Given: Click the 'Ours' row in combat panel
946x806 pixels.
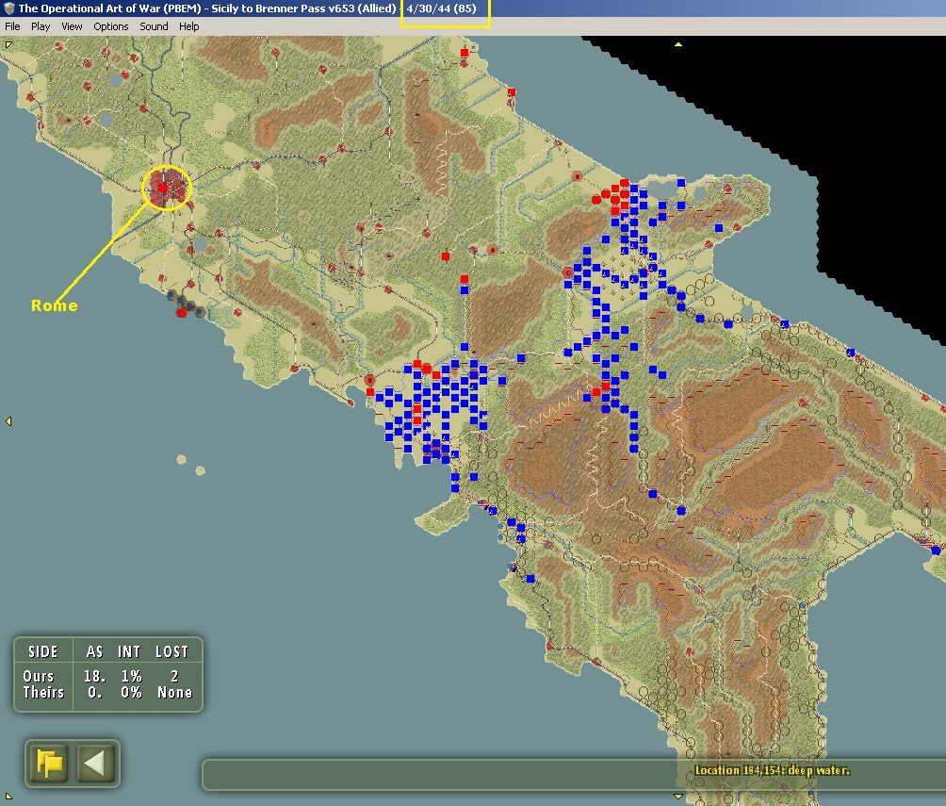Looking at the screenshot, I should (107, 676).
